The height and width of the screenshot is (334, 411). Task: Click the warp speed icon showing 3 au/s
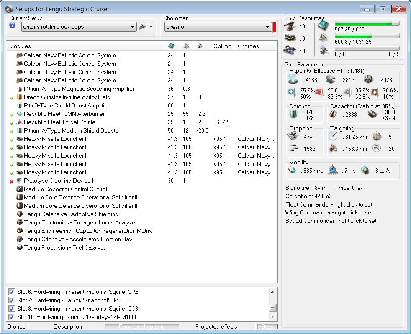pyautogui.click(x=365, y=171)
